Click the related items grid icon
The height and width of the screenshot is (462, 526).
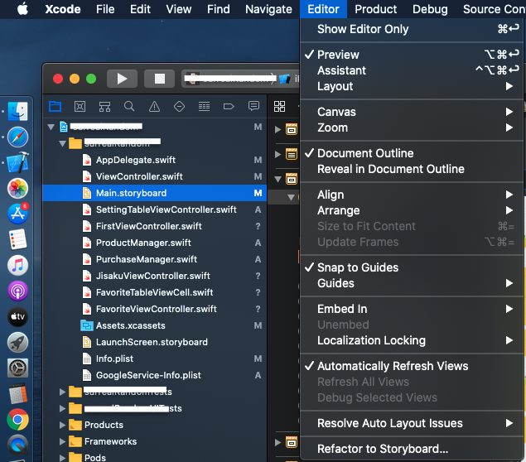coord(279,107)
